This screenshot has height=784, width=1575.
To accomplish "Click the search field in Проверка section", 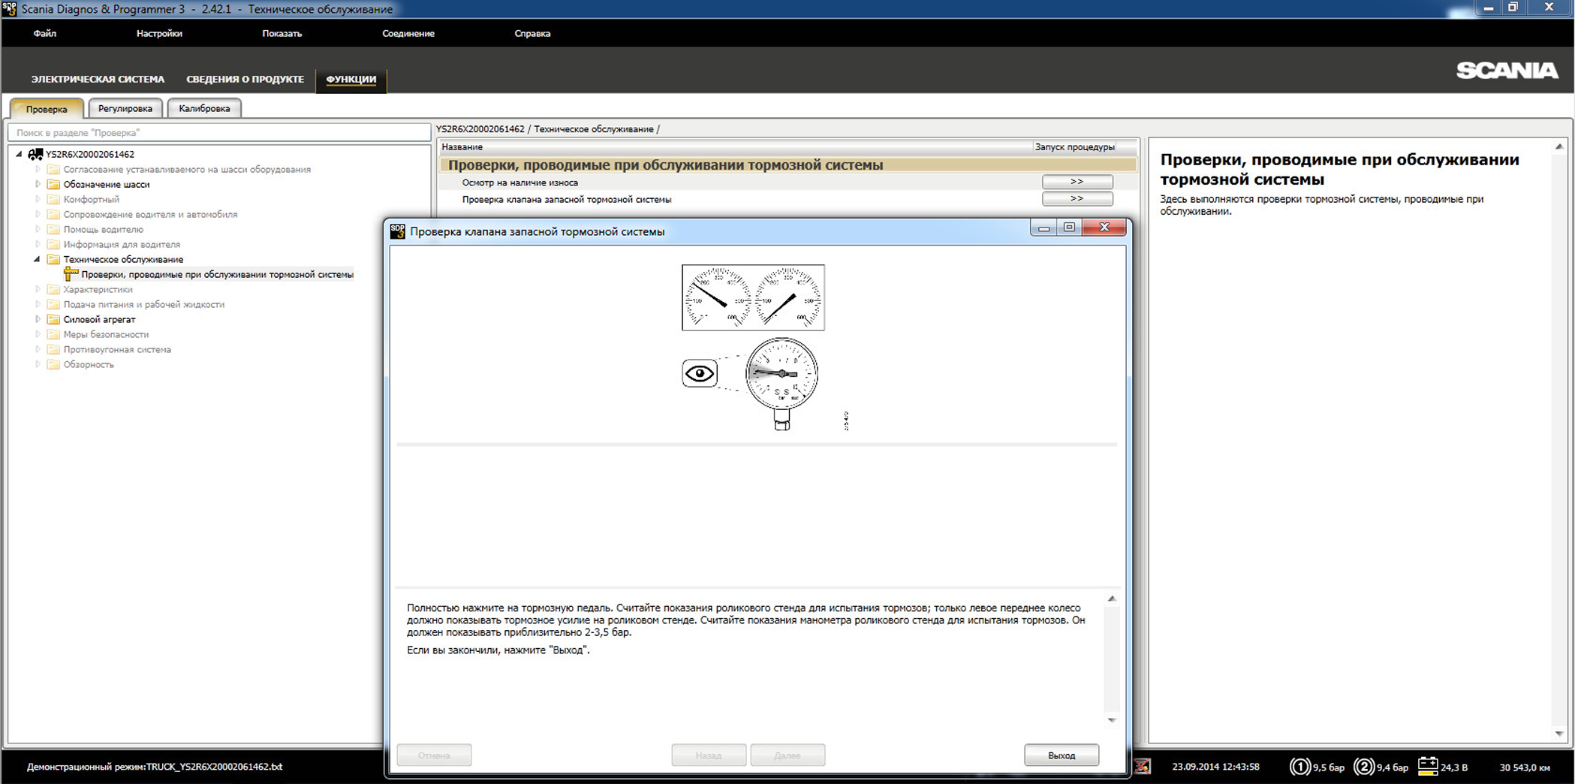I will pyautogui.click(x=219, y=133).
